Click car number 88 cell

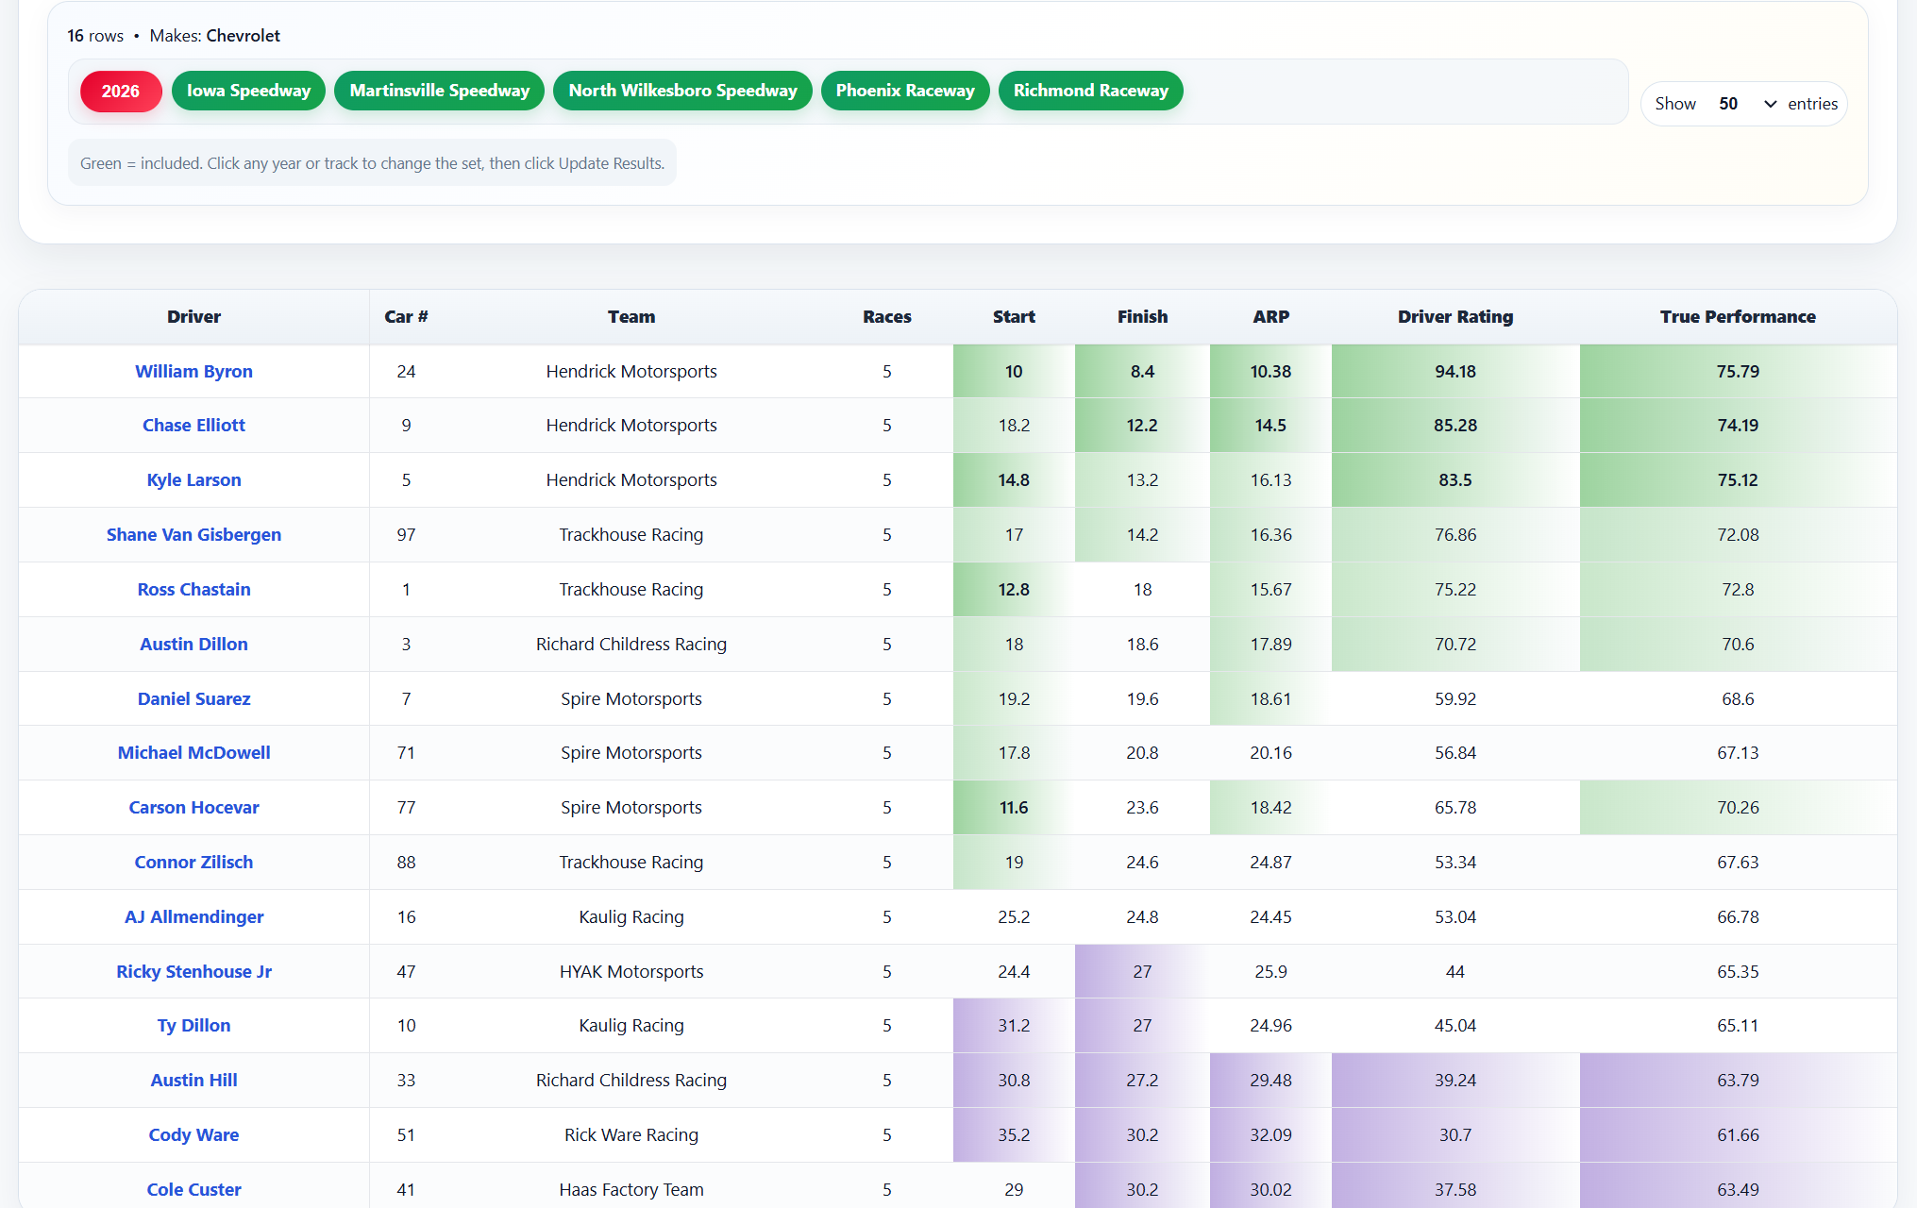point(406,863)
